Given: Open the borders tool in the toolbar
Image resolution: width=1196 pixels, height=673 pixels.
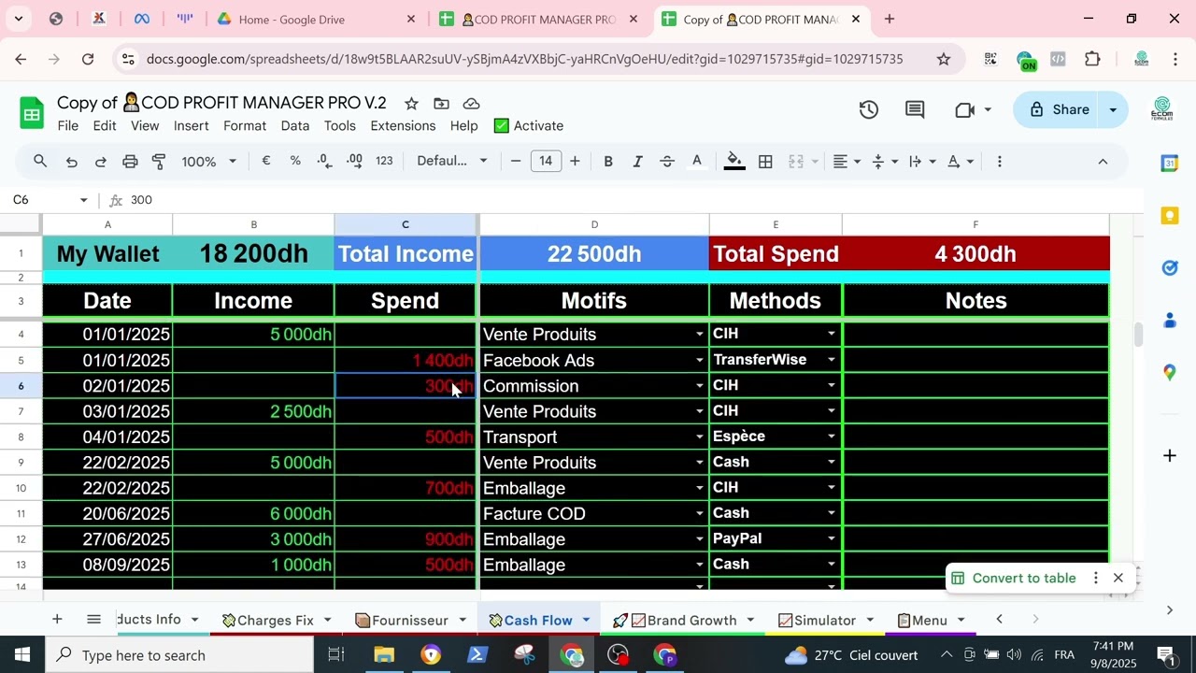Looking at the screenshot, I should pos(765,162).
